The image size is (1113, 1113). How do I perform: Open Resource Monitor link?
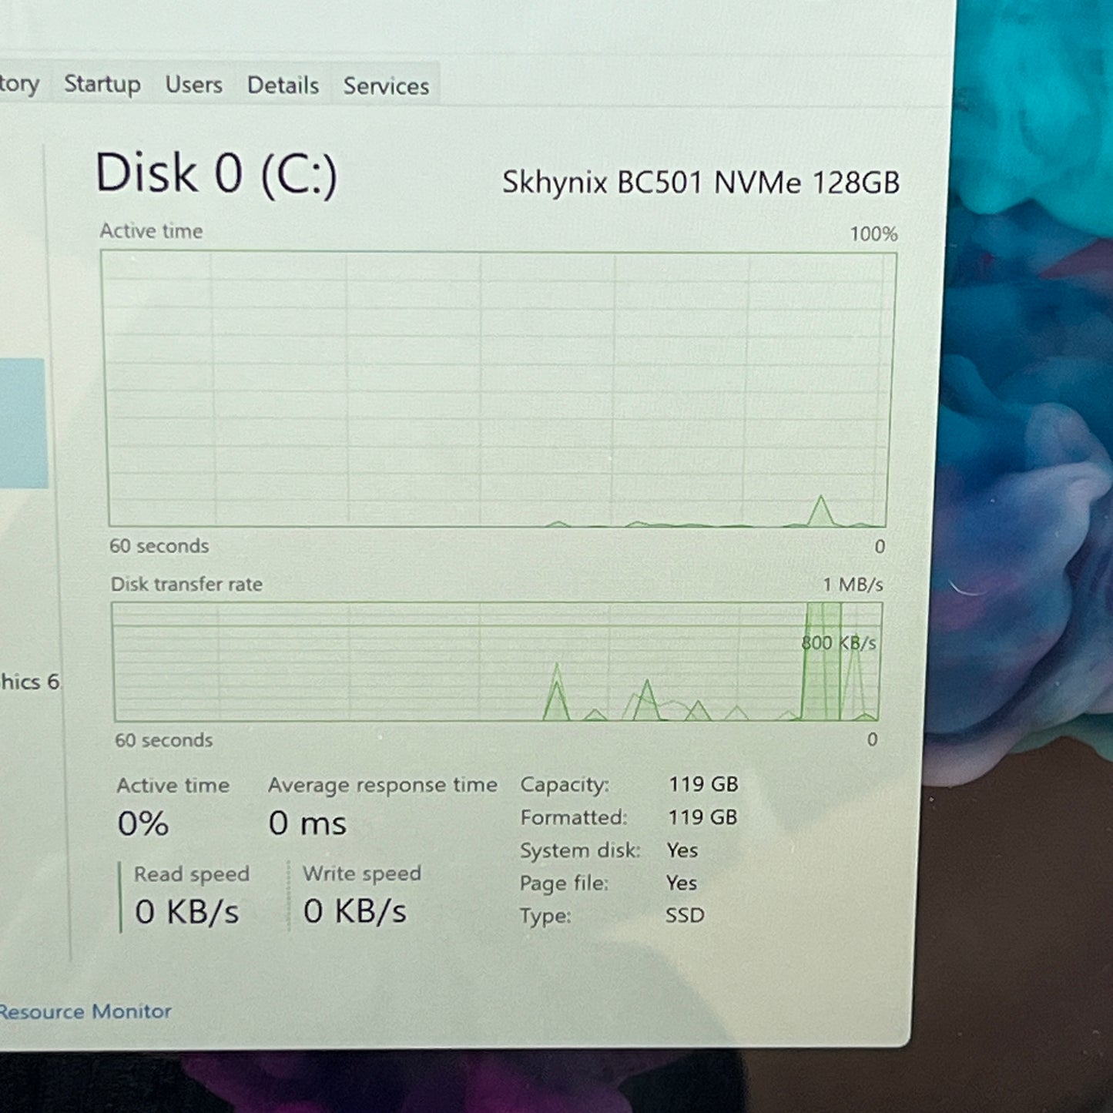(x=85, y=1011)
